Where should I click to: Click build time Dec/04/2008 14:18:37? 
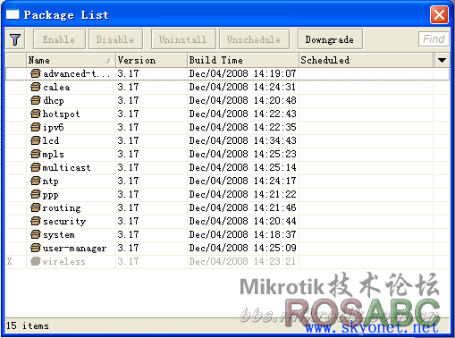click(242, 234)
